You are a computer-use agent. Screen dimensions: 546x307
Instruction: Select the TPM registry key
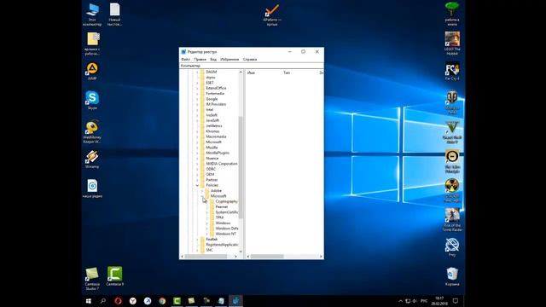[x=219, y=217]
